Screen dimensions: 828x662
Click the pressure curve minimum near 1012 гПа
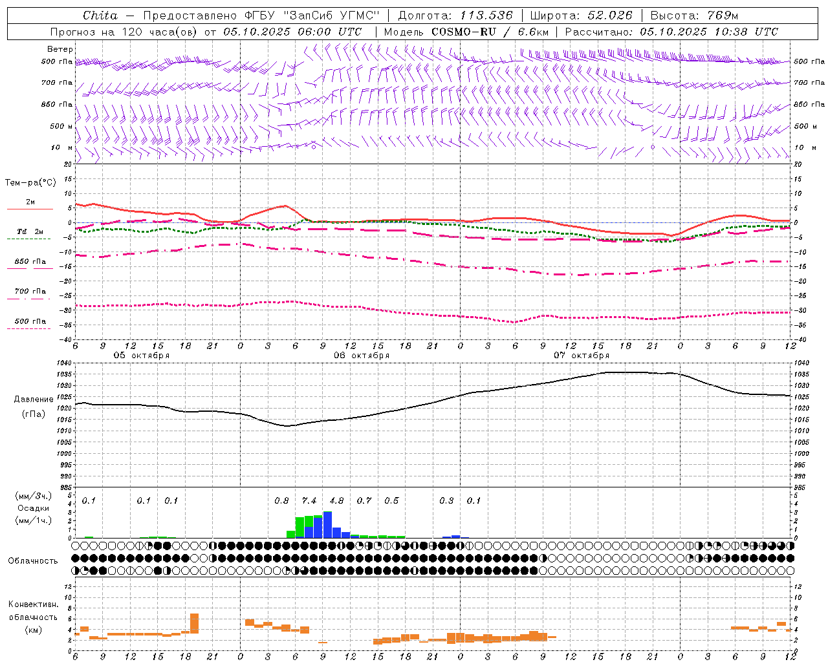click(288, 425)
